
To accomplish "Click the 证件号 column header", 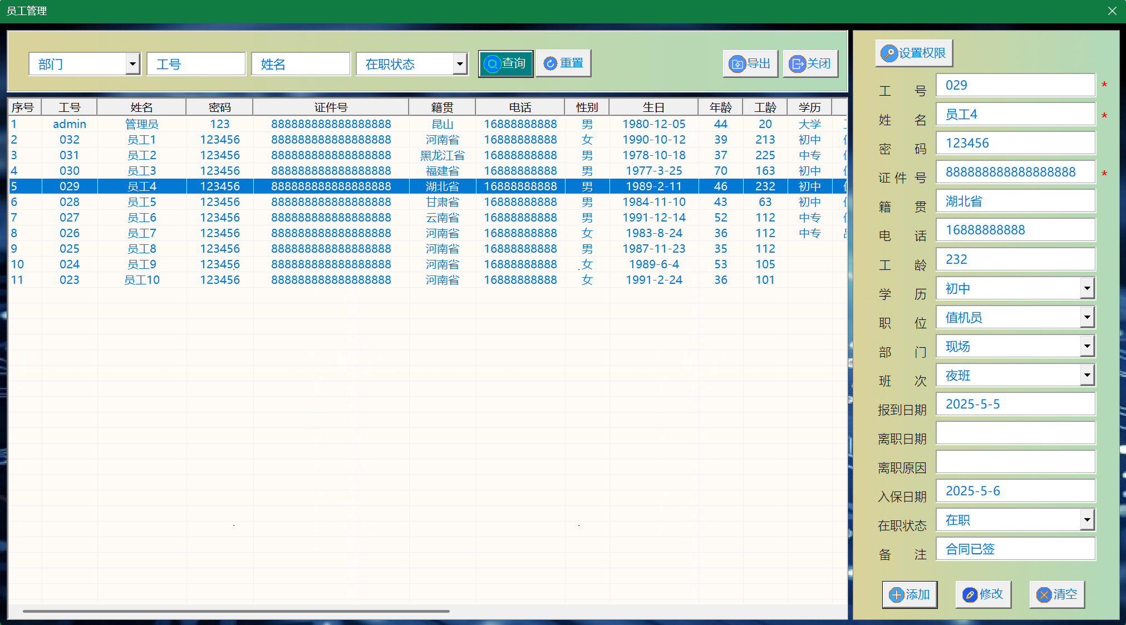I will [x=331, y=107].
